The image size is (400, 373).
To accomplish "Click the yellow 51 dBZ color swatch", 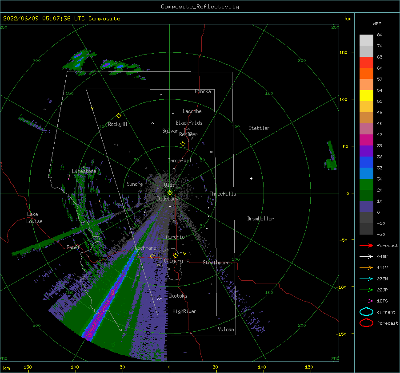I will point(366,95).
